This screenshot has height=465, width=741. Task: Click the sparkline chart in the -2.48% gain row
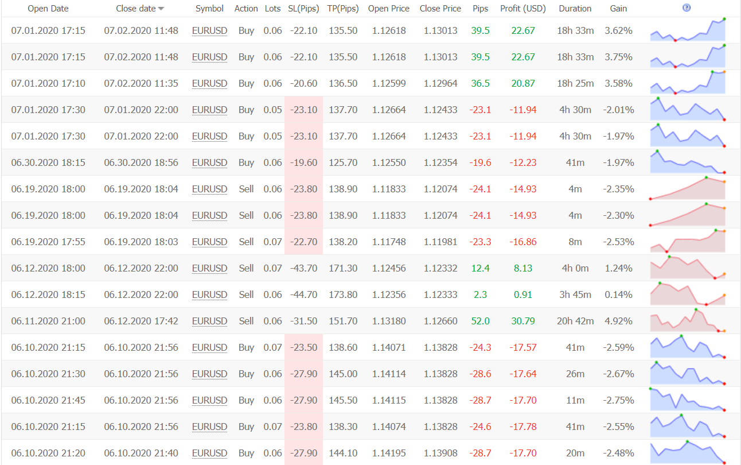click(688, 452)
